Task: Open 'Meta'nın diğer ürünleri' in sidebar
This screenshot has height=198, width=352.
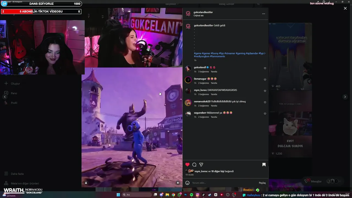Action: click(x=21, y=183)
